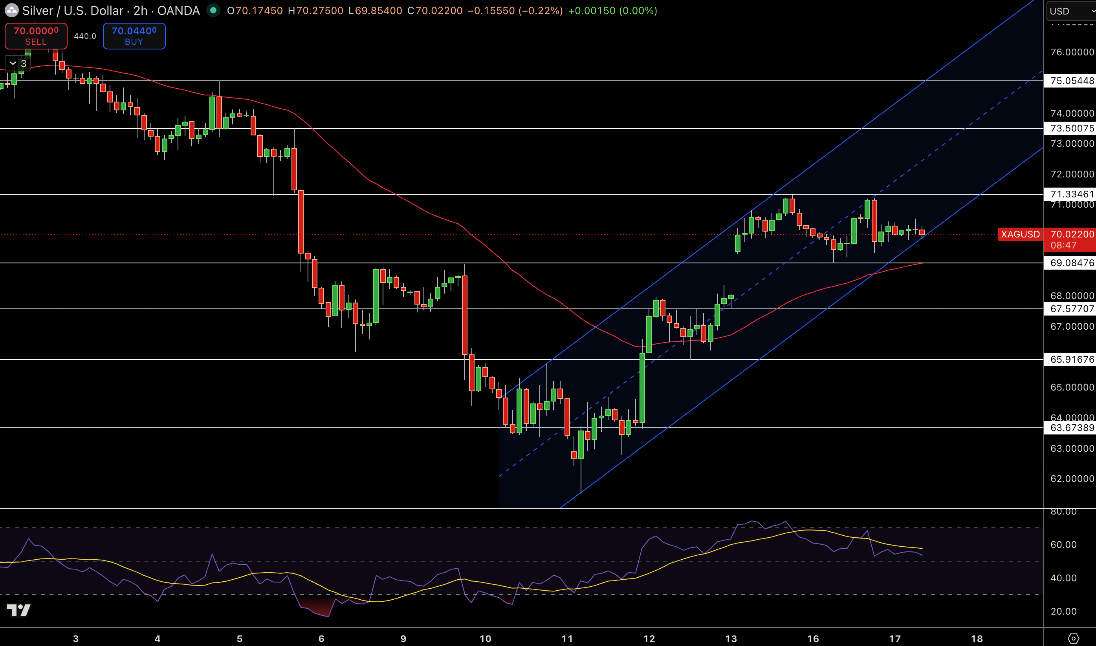Click the 76.00000 price scale label
This screenshot has height=646, width=1096.
[x=1072, y=52]
